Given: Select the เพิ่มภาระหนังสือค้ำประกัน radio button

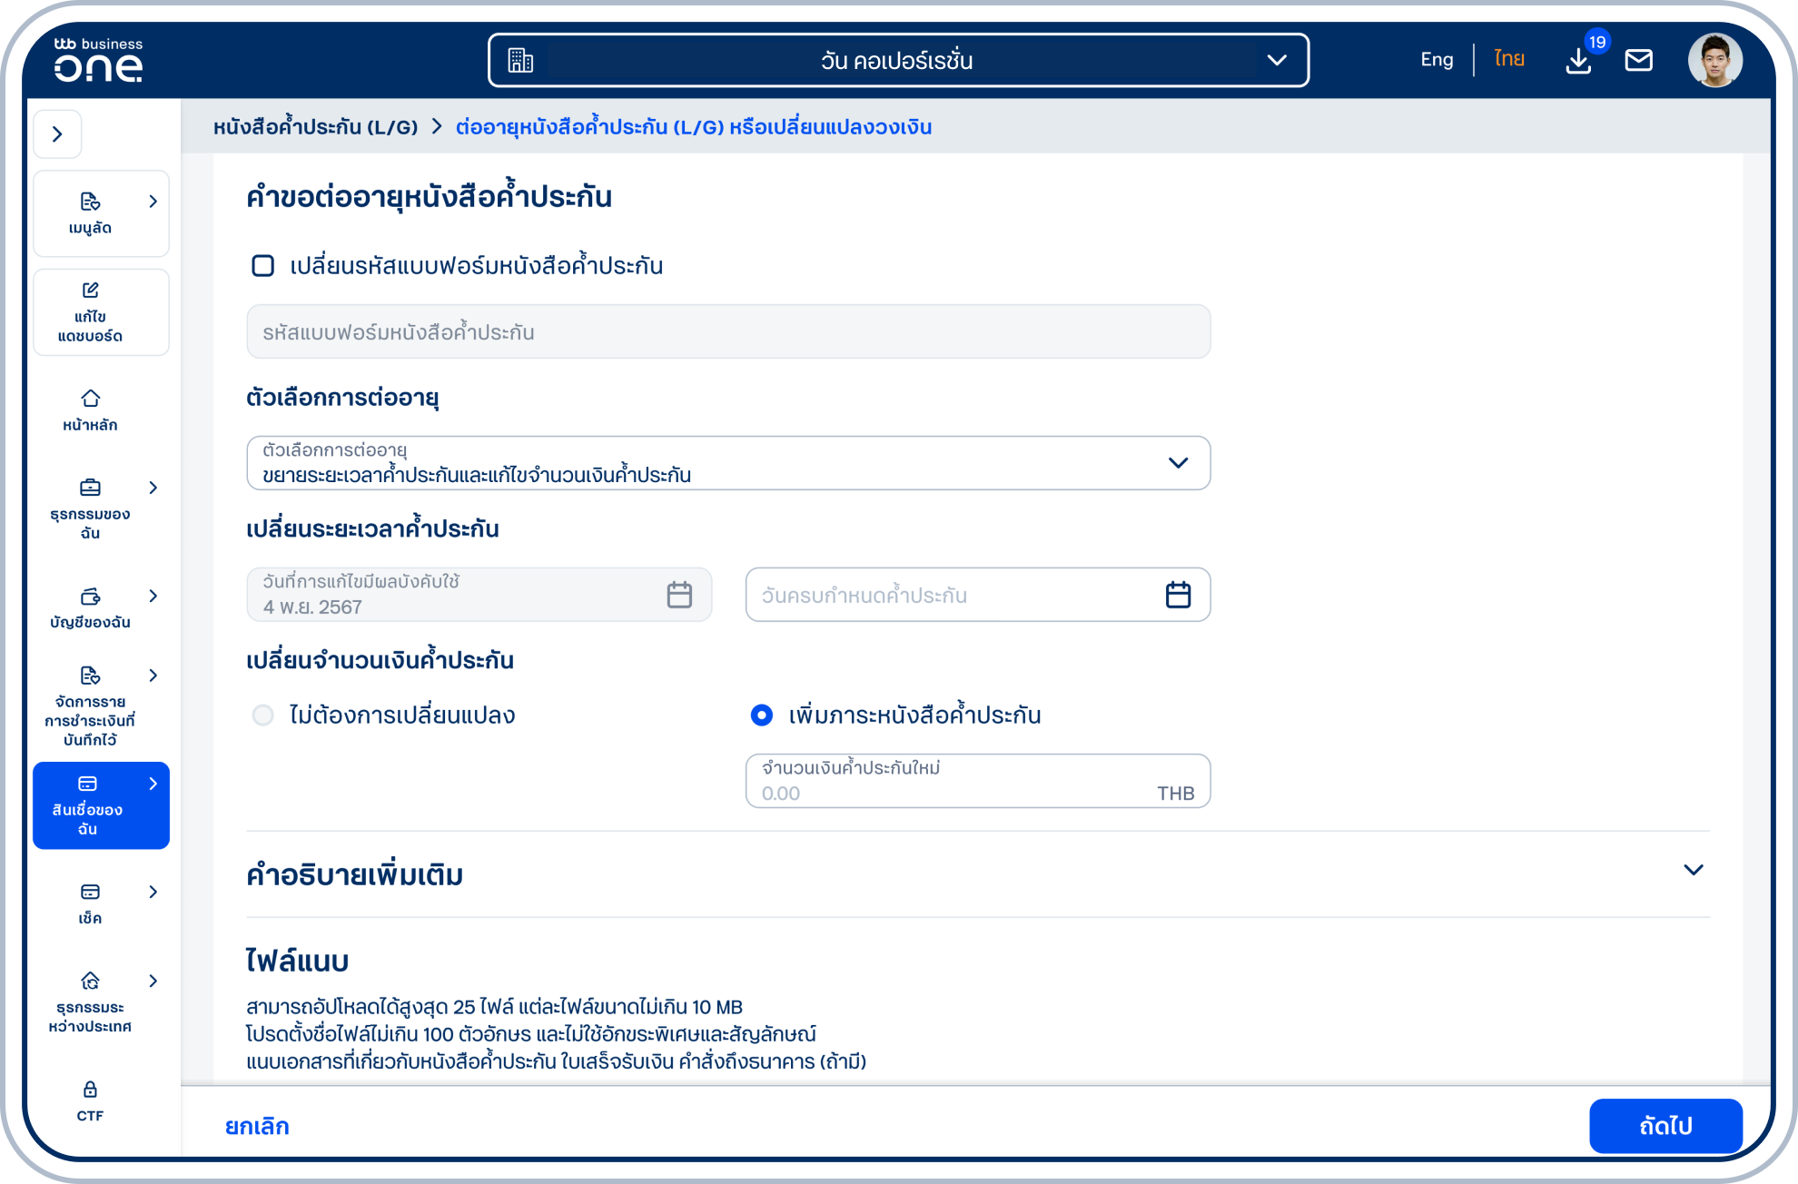Looking at the screenshot, I should tap(761, 715).
